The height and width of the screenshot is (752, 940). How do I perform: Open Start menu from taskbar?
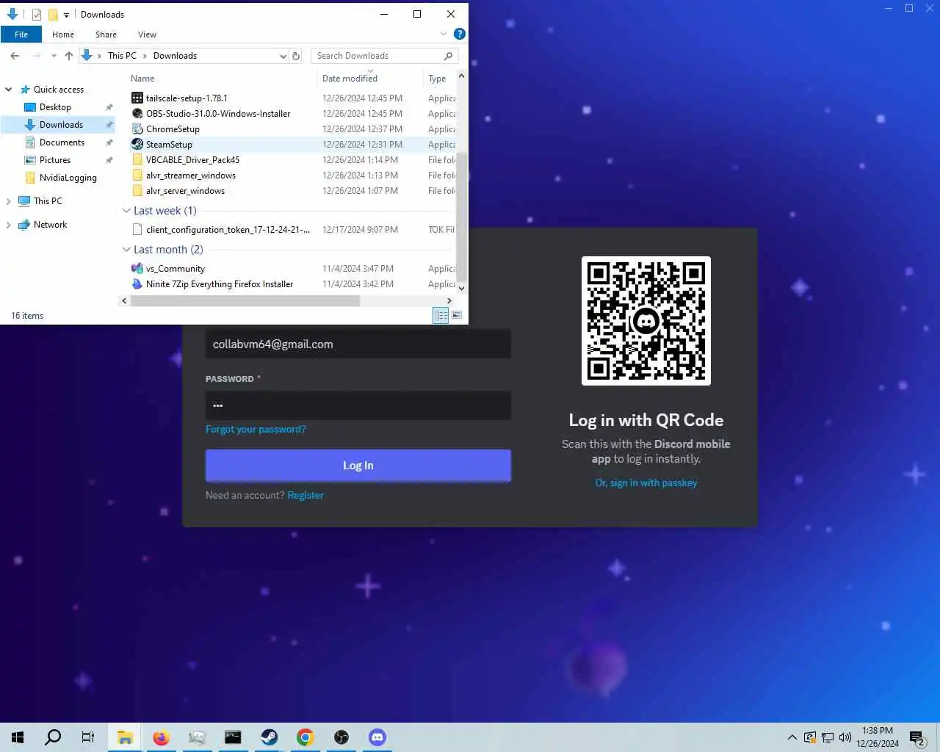click(18, 737)
